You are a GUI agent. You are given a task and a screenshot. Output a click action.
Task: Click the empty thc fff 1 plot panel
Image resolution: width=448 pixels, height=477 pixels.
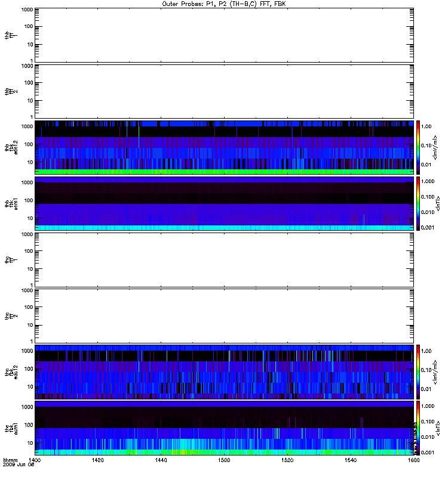coord(224,260)
